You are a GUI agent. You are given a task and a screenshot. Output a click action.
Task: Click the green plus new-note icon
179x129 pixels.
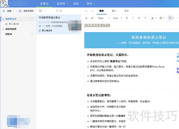click(4, 11)
